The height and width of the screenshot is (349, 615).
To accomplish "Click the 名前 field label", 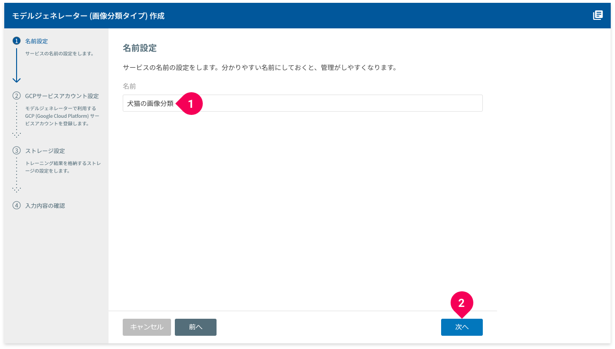I will coord(129,86).
